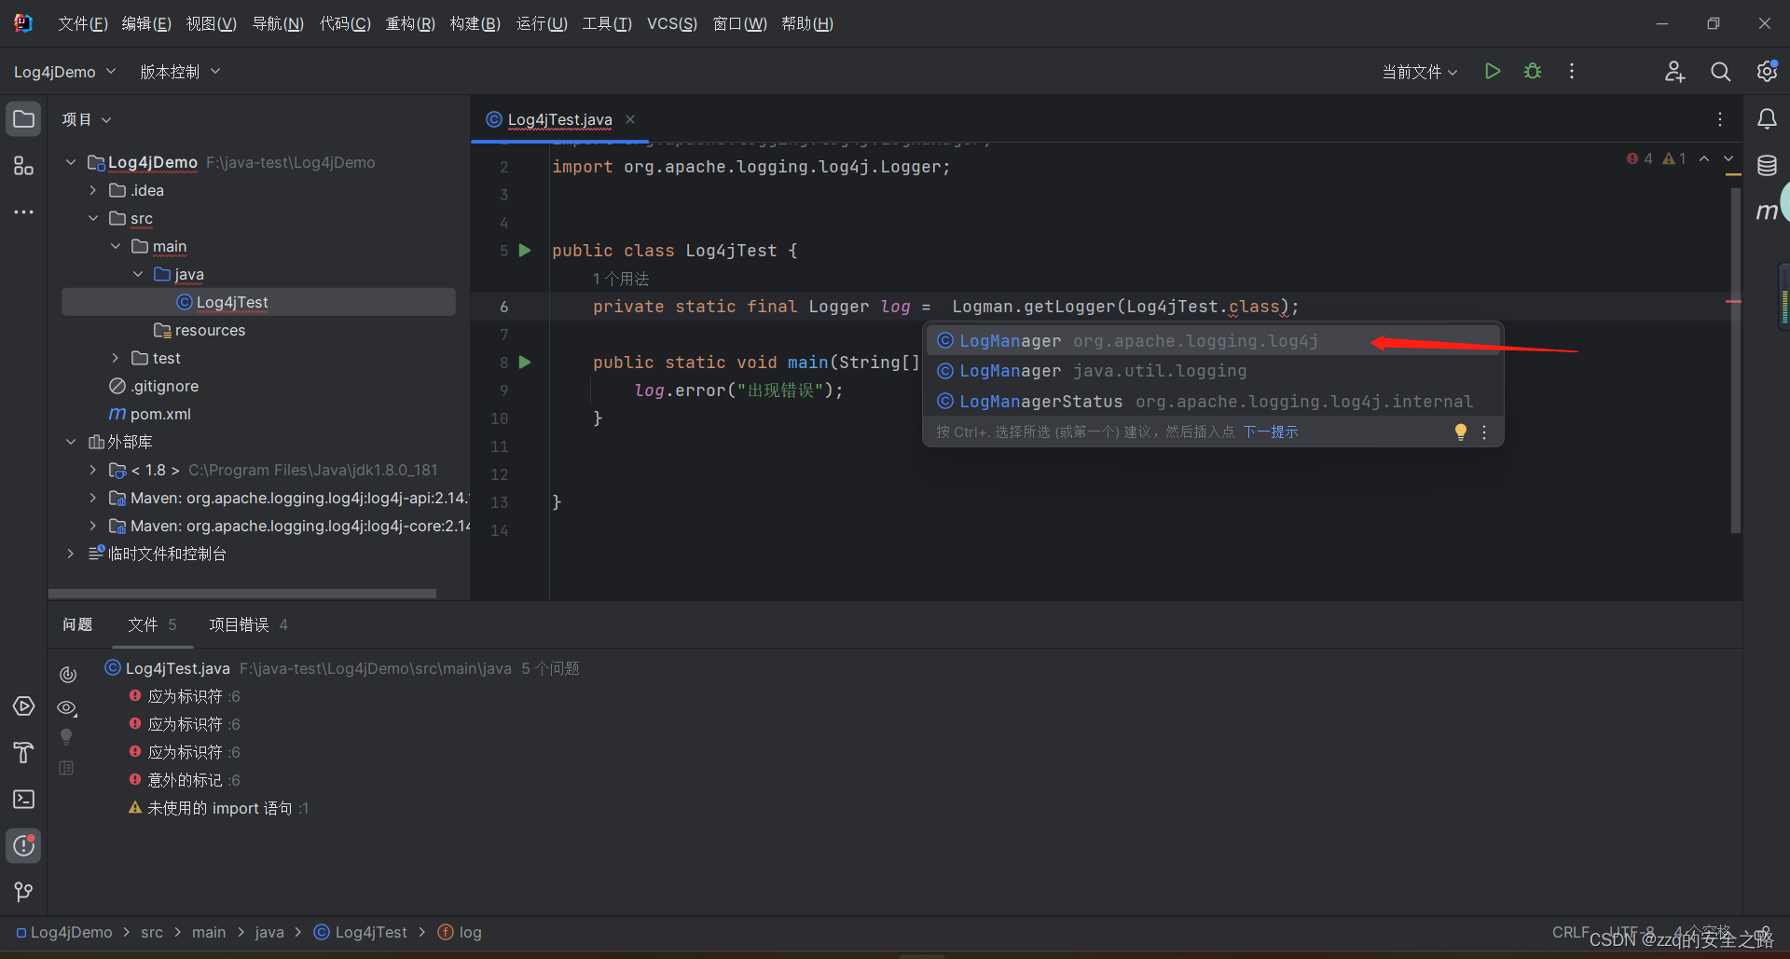1790x959 pixels.
Task: Select Log4jTest class in project tree
Action: click(x=258, y=302)
